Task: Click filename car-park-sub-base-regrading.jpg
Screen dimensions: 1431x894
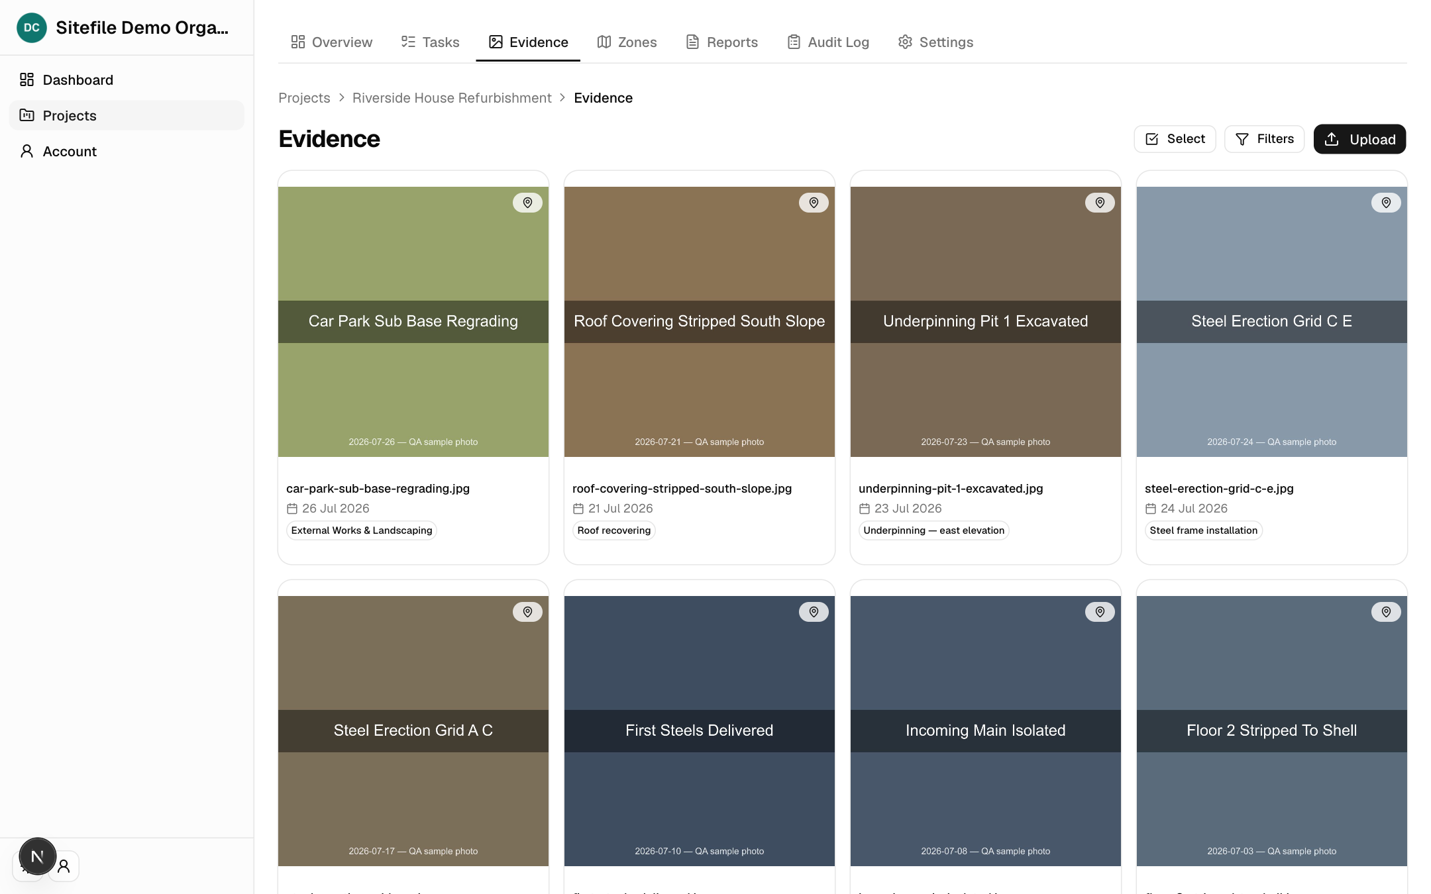Action: [x=378, y=489]
